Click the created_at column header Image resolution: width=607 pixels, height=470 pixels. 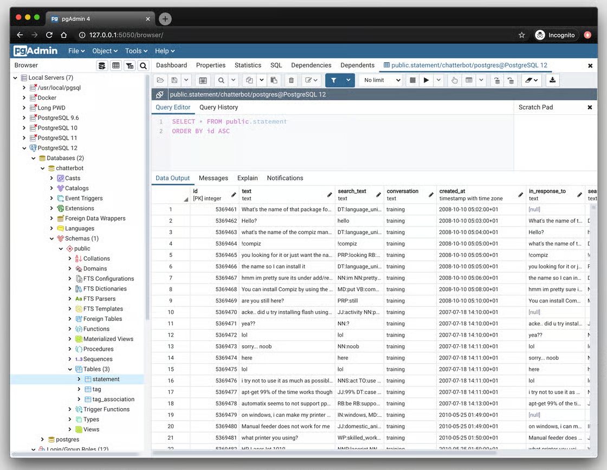(481, 195)
